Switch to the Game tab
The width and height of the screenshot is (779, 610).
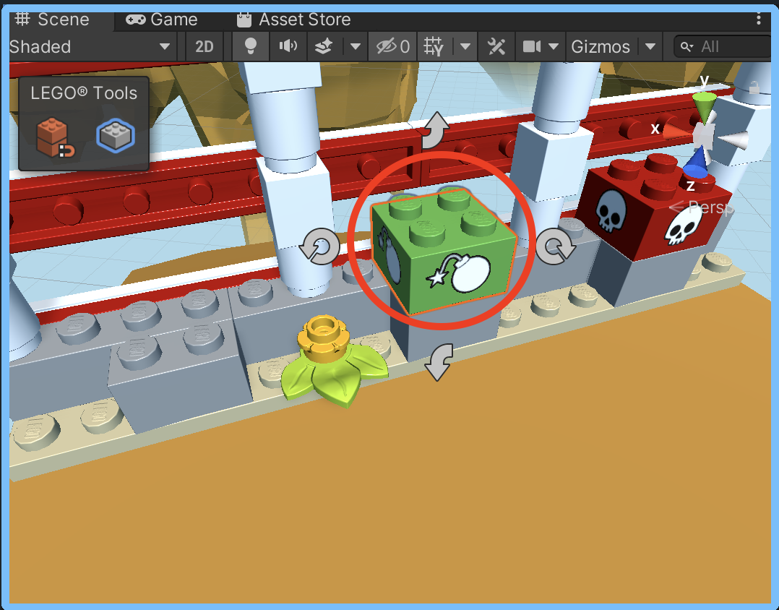(x=161, y=20)
